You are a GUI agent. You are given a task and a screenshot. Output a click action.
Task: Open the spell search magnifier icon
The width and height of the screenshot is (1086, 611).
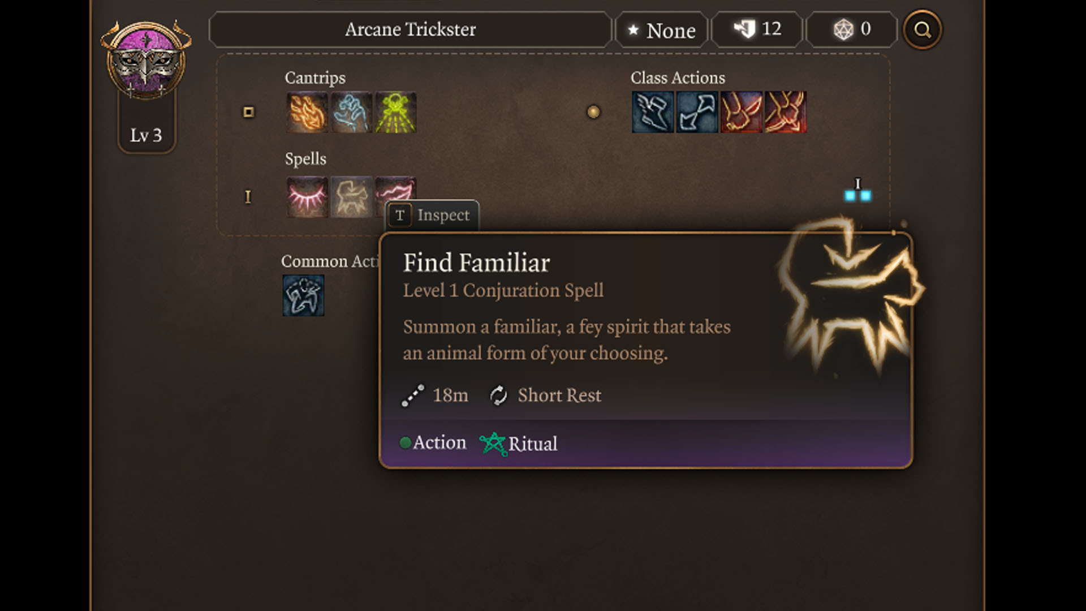[922, 30]
